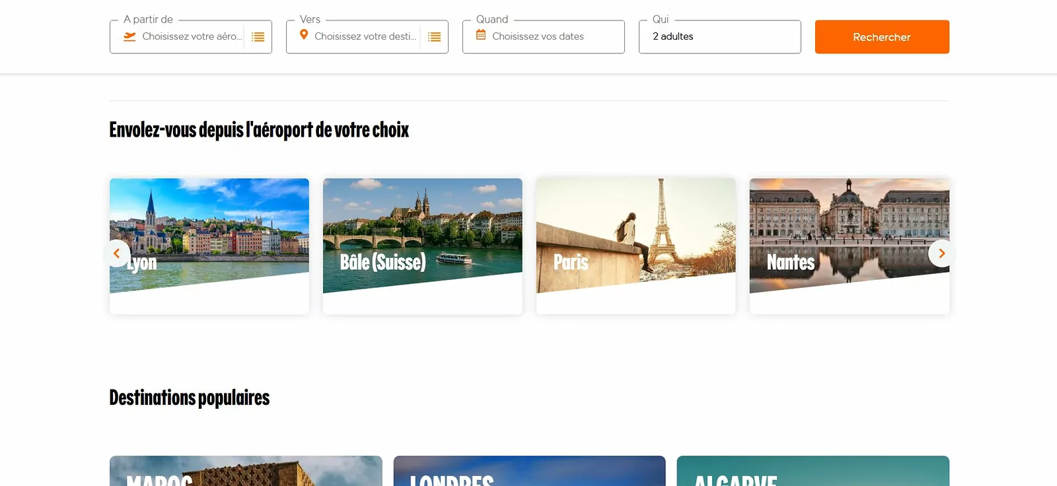Open the departure airport list icon

[258, 37]
